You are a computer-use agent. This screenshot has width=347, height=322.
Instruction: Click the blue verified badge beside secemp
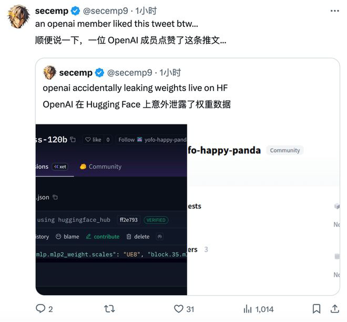(75, 11)
